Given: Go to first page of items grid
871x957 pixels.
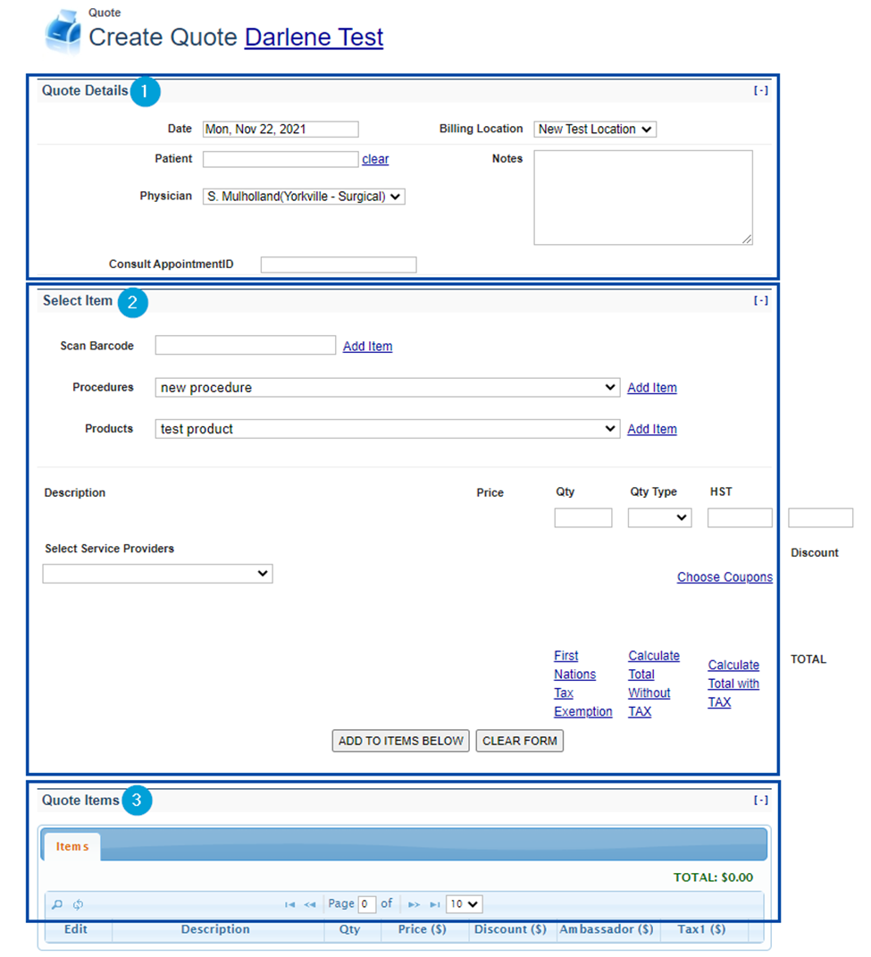Looking at the screenshot, I should (x=290, y=904).
